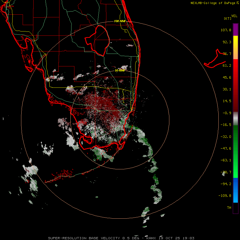Click the 19 OCT 25 19:03 timestamp
The width and height of the screenshot is (240, 240).
pos(177,238)
